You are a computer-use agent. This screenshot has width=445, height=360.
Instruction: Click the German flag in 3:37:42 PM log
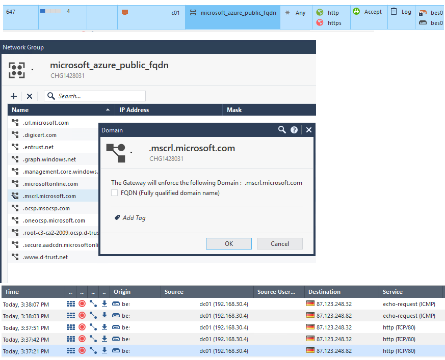coord(310,339)
